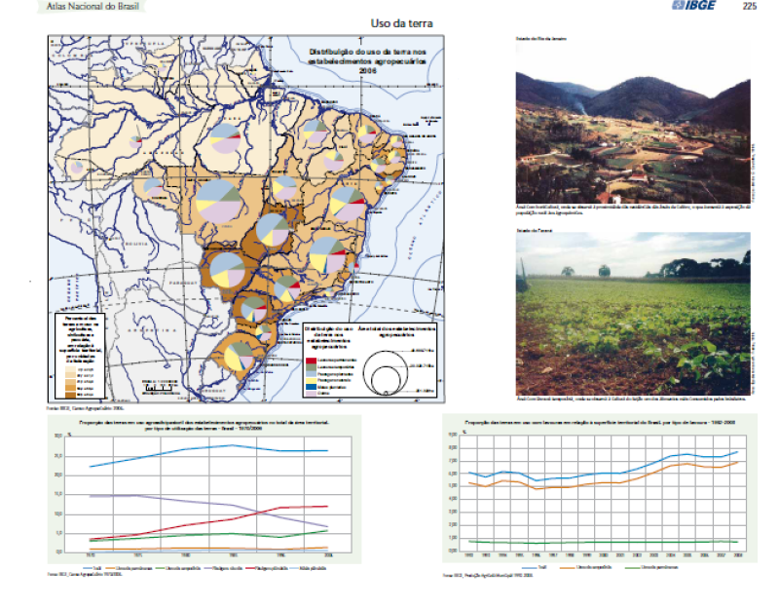Click the top blue line in left chart
Screen dimensions: 779x609
click(x=208, y=453)
